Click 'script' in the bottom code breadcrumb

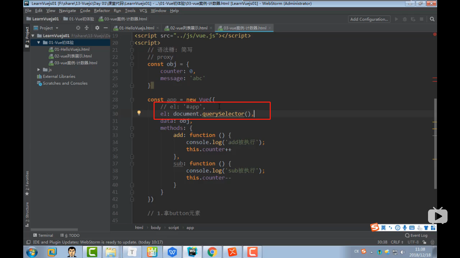173,228
